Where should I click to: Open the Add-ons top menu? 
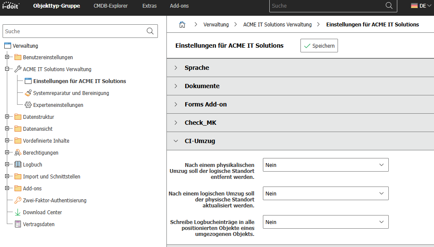pos(179,6)
